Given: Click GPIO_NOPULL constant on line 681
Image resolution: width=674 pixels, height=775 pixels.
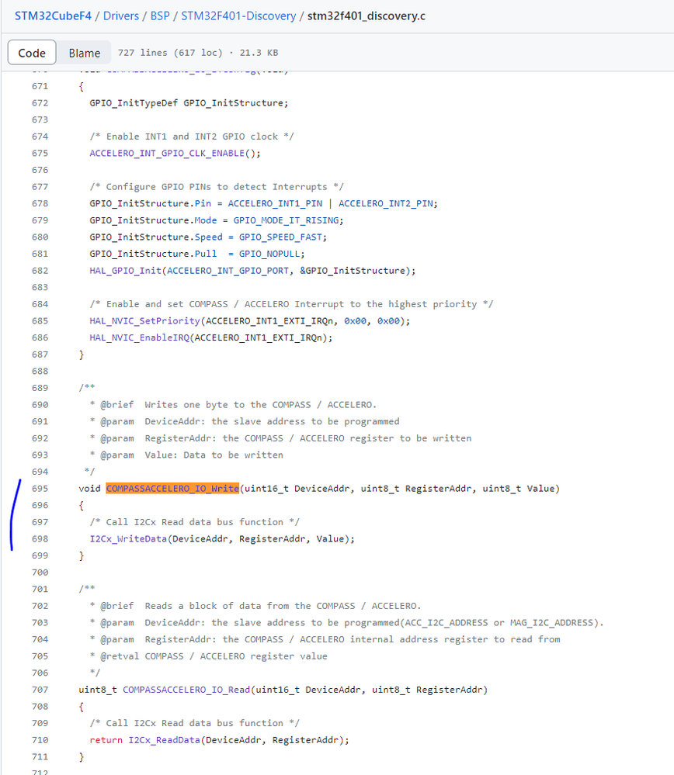Looking at the screenshot, I should (269, 254).
